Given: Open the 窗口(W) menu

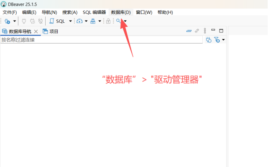Looking at the screenshot, I should point(144,12).
